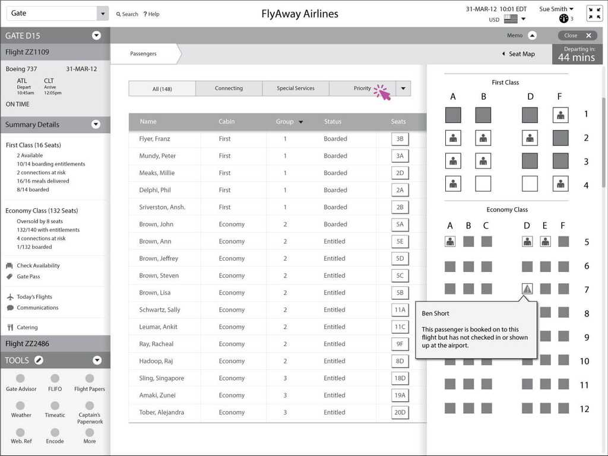Viewport: 608px width, 456px height.
Task: Click the pencil edit icon beside TOOLS
Action: pyautogui.click(x=39, y=360)
